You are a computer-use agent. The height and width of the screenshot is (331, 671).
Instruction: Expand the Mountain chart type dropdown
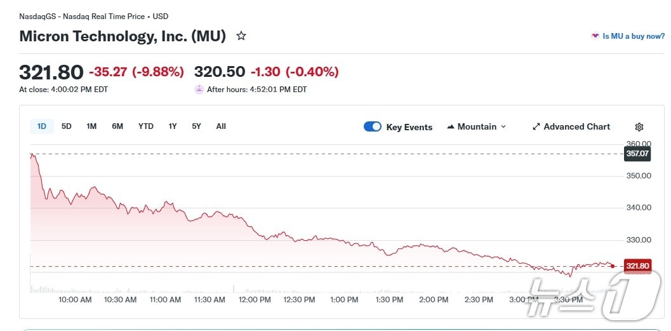(503, 127)
